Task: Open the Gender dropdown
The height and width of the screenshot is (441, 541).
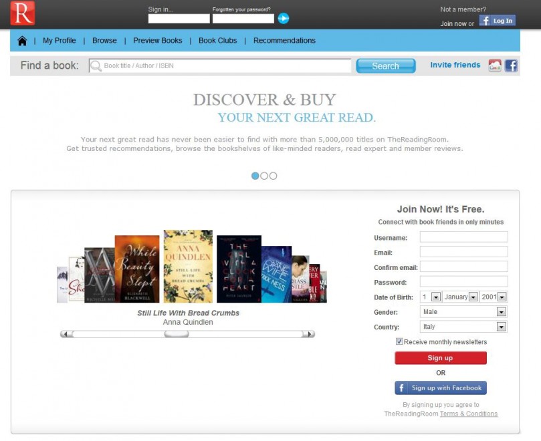Action: (x=463, y=311)
